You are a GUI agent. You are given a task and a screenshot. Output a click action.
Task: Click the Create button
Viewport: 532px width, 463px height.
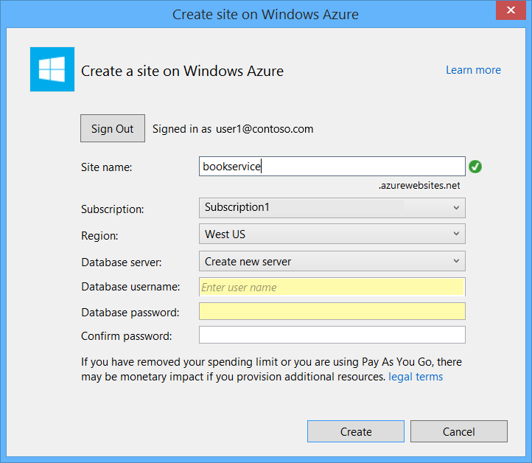[355, 431]
